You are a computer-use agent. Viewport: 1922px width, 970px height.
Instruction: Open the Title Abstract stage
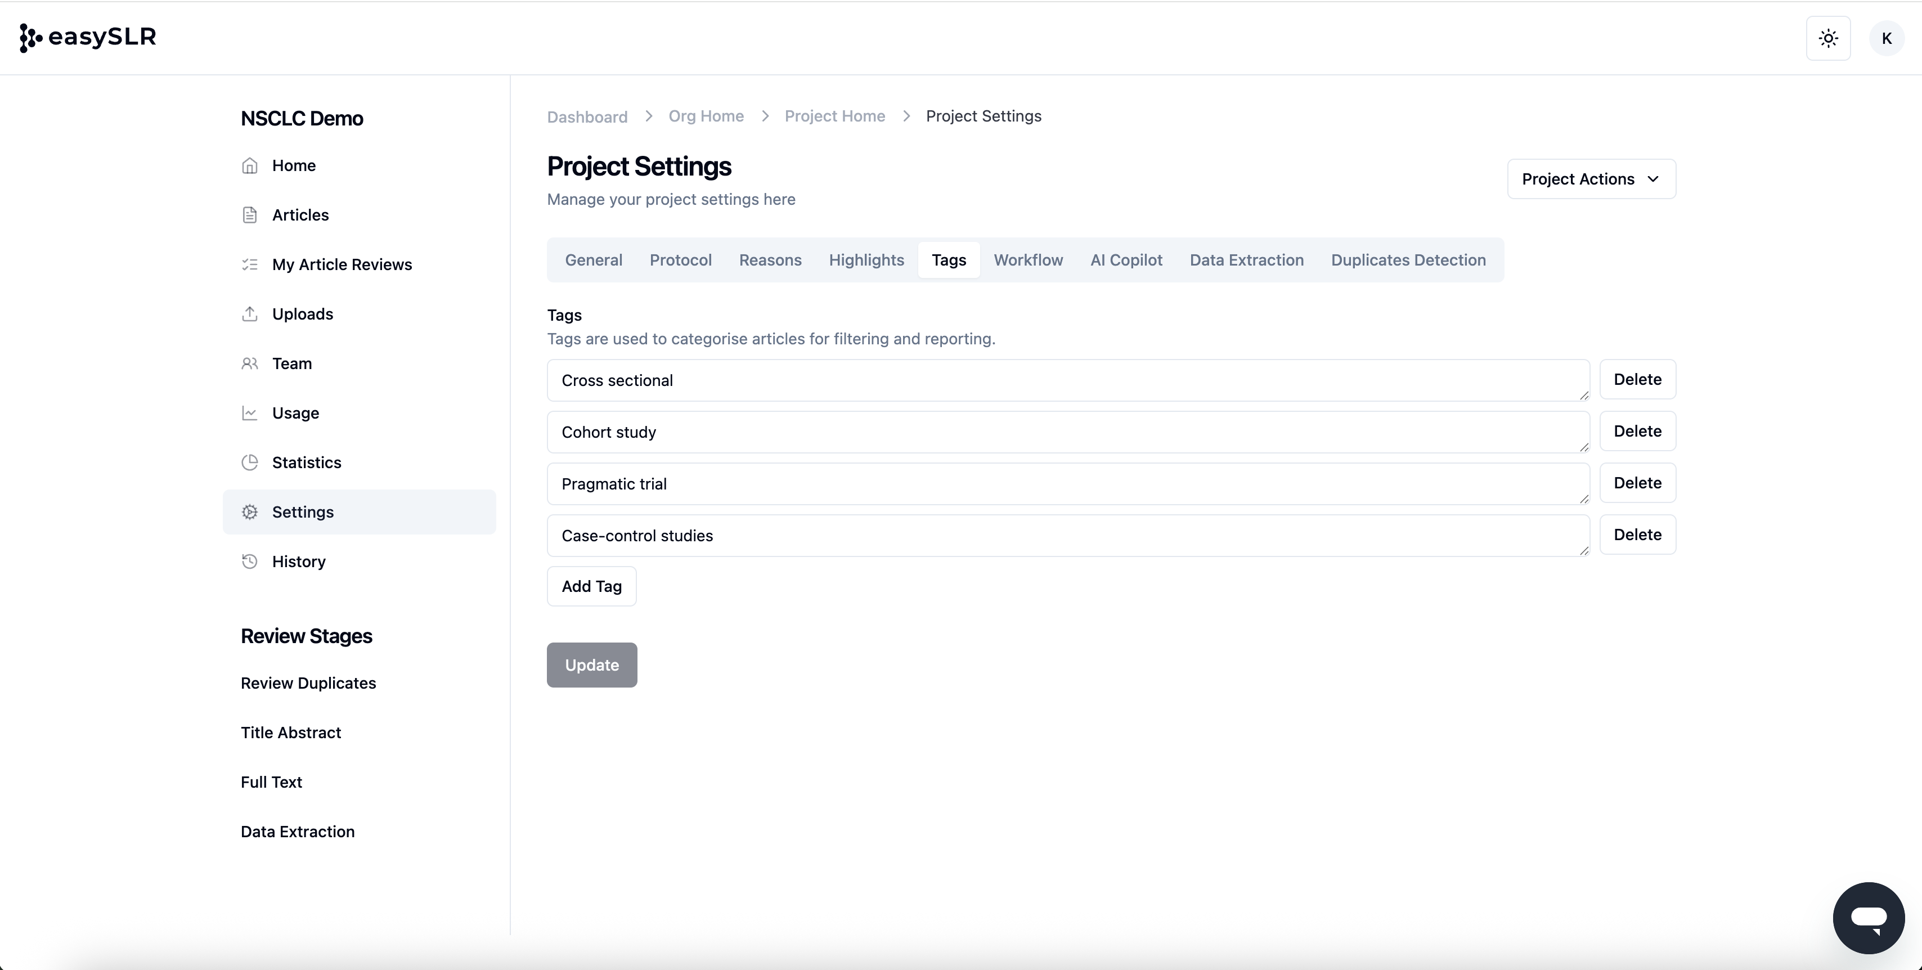(291, 733)
